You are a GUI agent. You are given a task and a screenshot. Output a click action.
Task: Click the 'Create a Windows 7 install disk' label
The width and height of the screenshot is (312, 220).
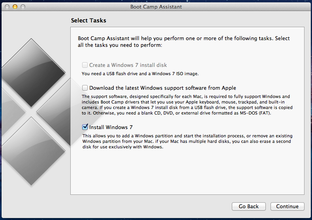tap(128, 65)
